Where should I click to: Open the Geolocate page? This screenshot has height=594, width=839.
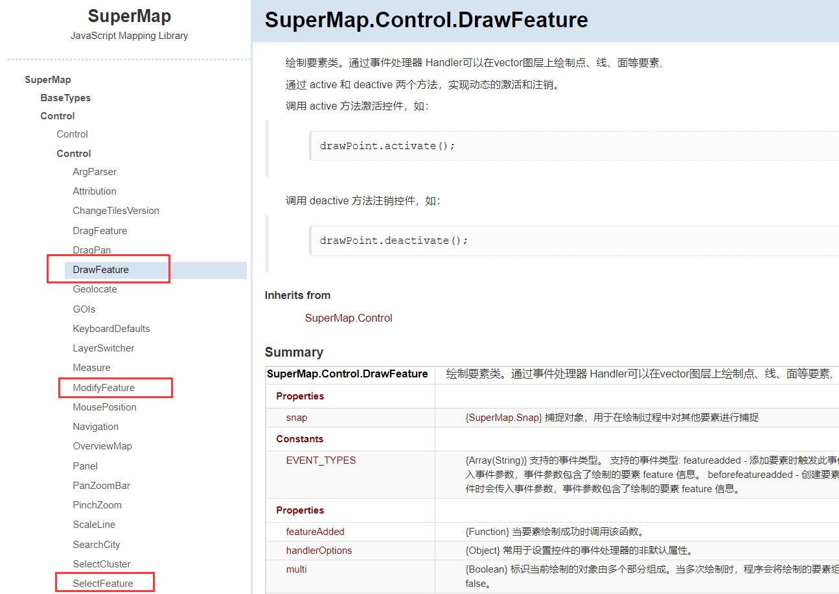(95, 289)
